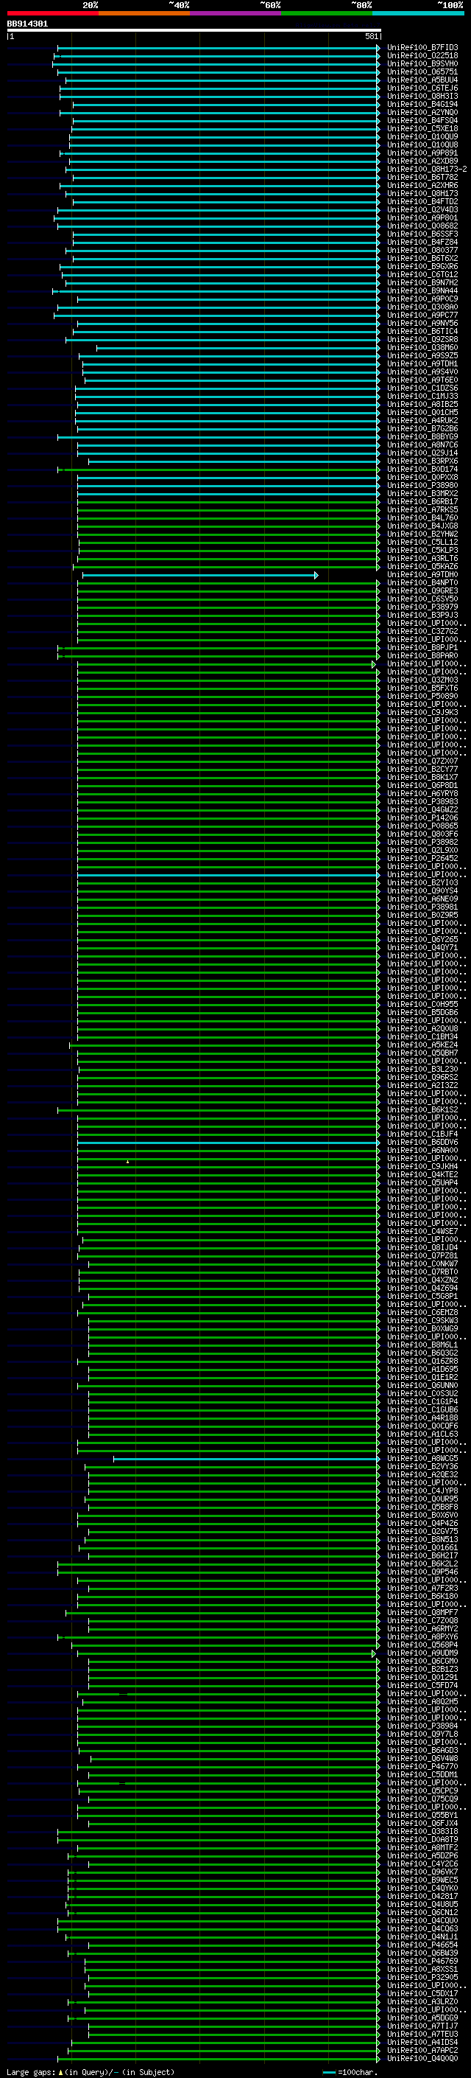The height and width of the screenshot is (2078, 471).
Task: Click the UniRef100_B0D174 hit label
Action: point(422,470)
